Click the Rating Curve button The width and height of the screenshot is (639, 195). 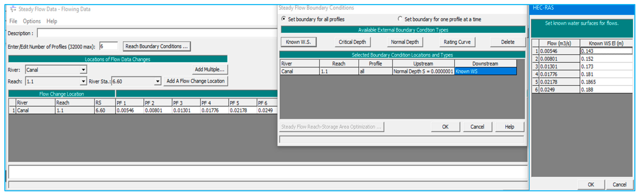click(457, 42)
